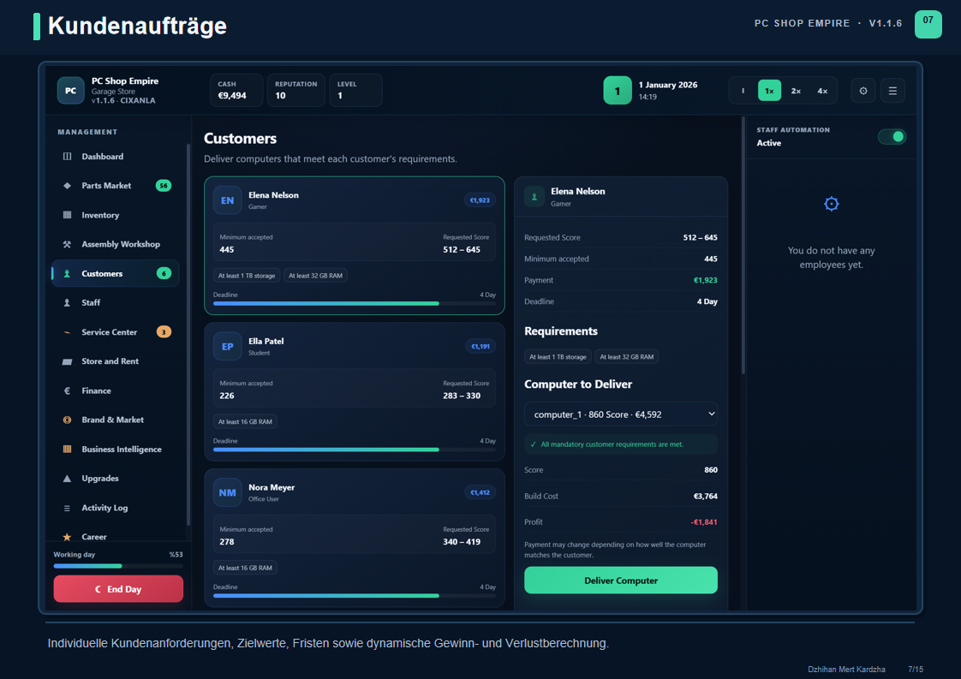The image size is (961, 679).
Task: Go to Parts Market section
Action: (x=116, y=186)
